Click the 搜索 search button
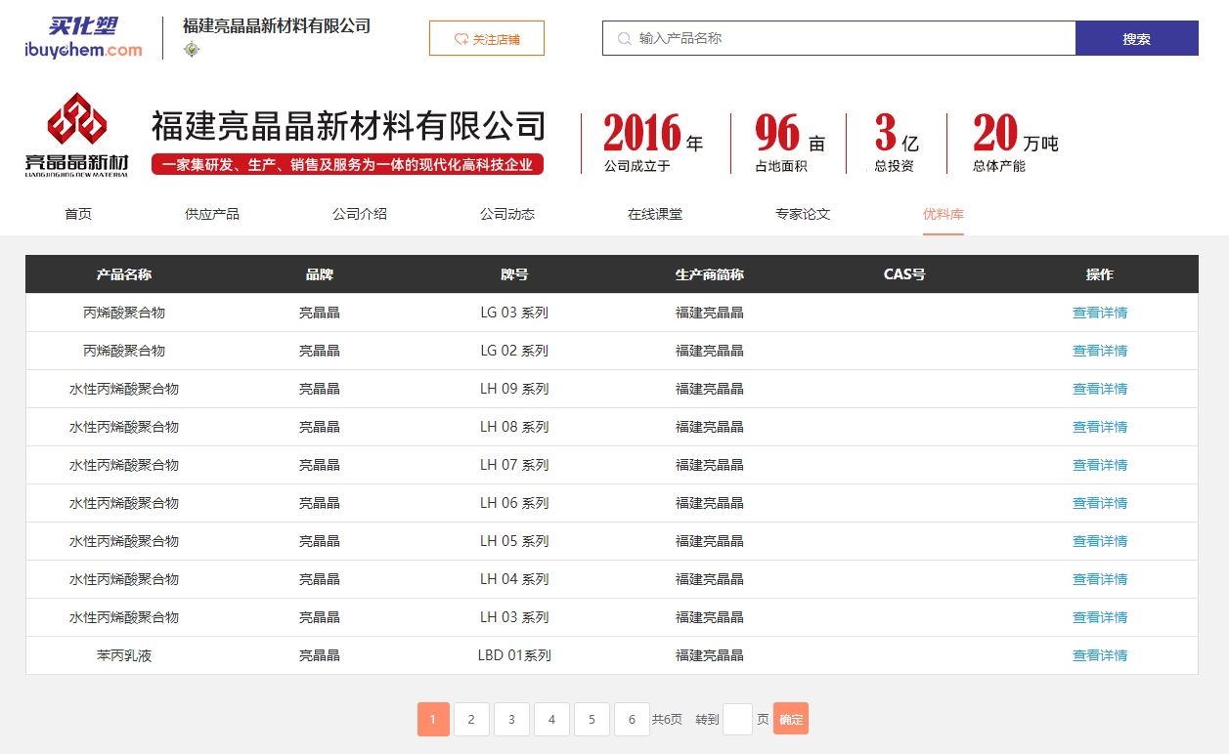 point(1137,39)
